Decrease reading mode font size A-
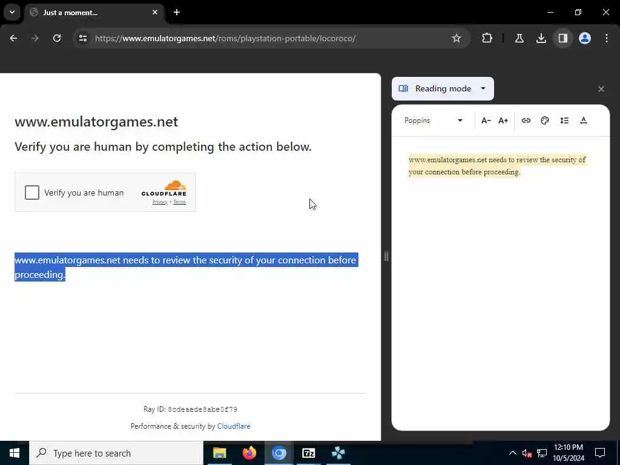620x465 pixels. pos(486,120)
